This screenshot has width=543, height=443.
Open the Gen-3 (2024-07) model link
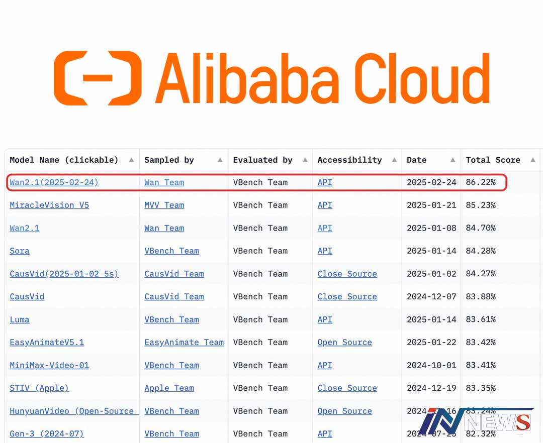click(x=47, y=433)
